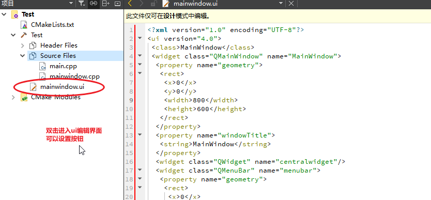Fold the QMainWindow widget at line 4
Viewport: 431px width, 200px height.
pos(140,55)
